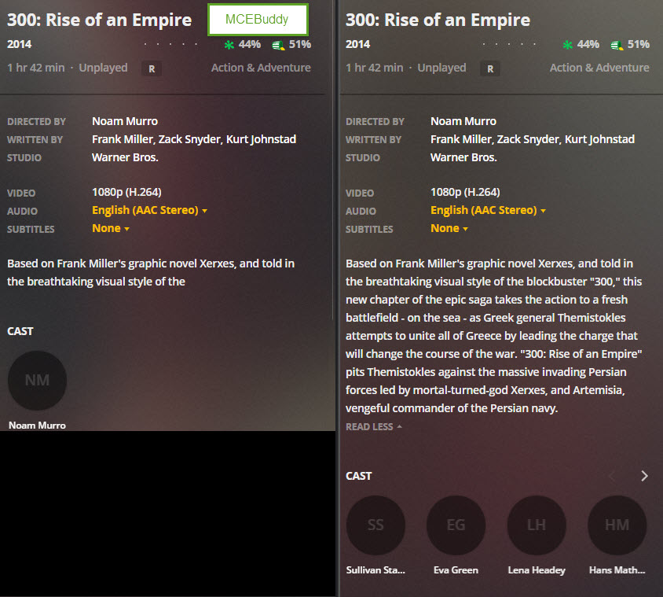Screen dimensions: 663x597
Task: Set star rating dots in left panel
Action: click(170, 44)
